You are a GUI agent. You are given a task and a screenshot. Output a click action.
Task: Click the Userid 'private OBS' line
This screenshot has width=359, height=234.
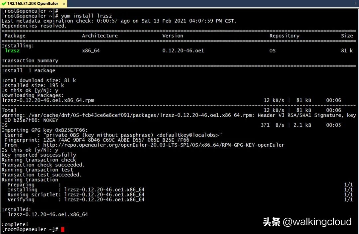(x=113, y=135)
